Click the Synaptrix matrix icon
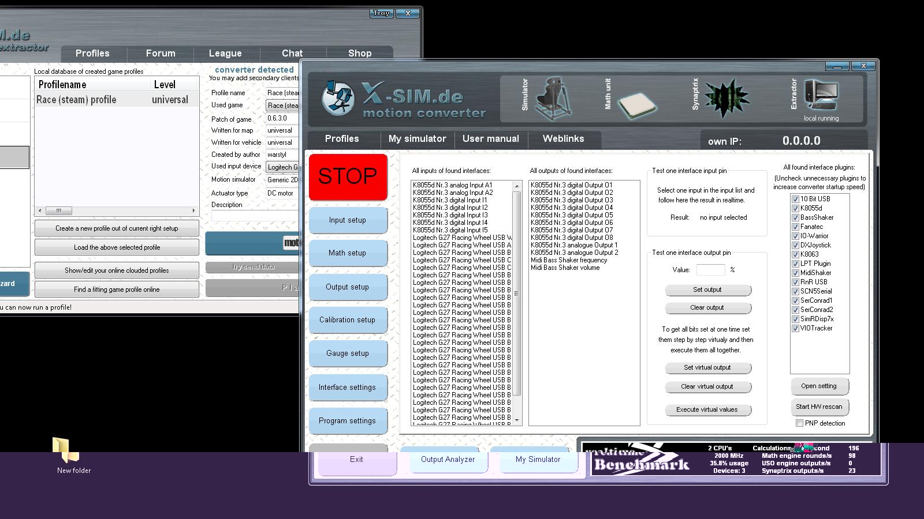The width and height of the screenshot is (924, 519). click(726, 98)
